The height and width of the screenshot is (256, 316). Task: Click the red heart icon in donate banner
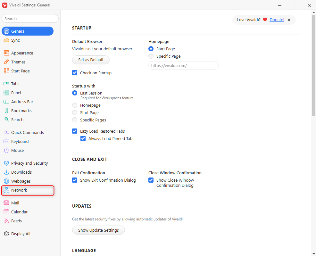point(265,20)
